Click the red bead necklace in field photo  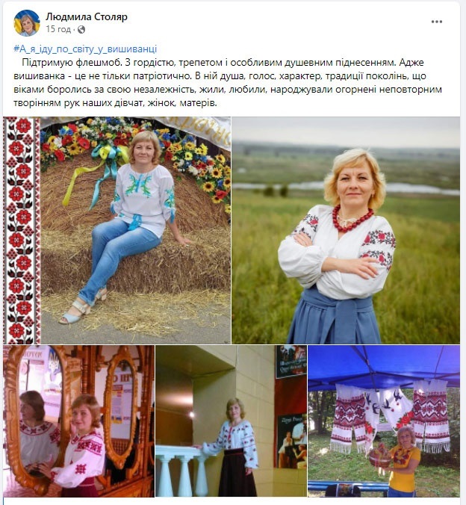352,219
